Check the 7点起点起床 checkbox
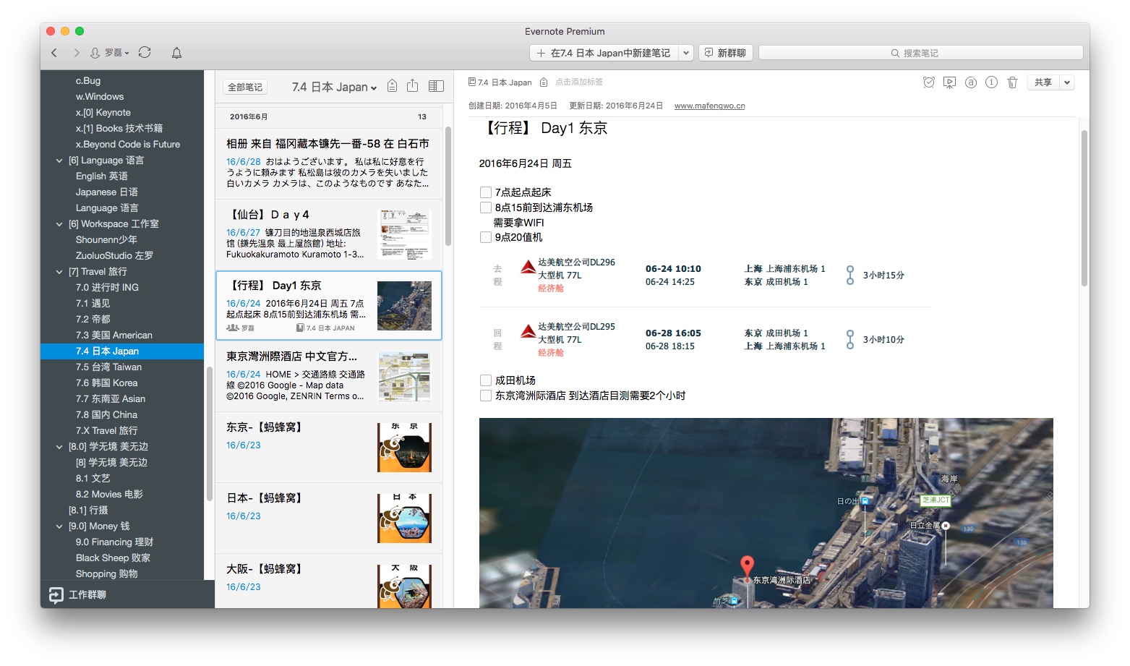The image size is (1130, 666). [x=486, y=192]
